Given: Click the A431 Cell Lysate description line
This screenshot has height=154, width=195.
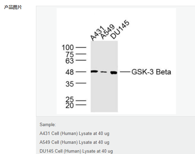Looking at the screenshot, I should pos(75,133).
